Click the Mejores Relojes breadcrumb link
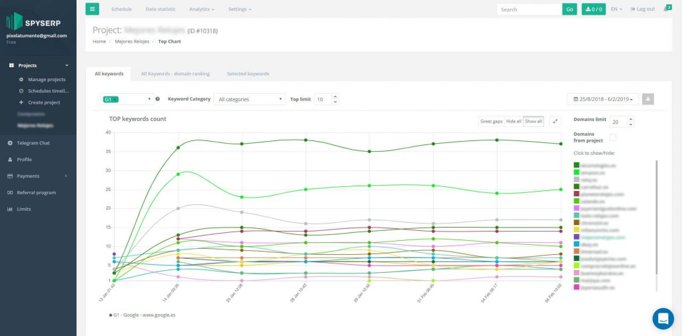 point(132,42)
